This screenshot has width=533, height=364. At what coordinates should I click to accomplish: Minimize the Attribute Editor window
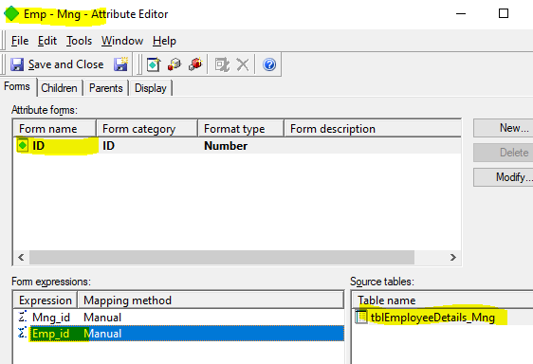tap(461, 13)
